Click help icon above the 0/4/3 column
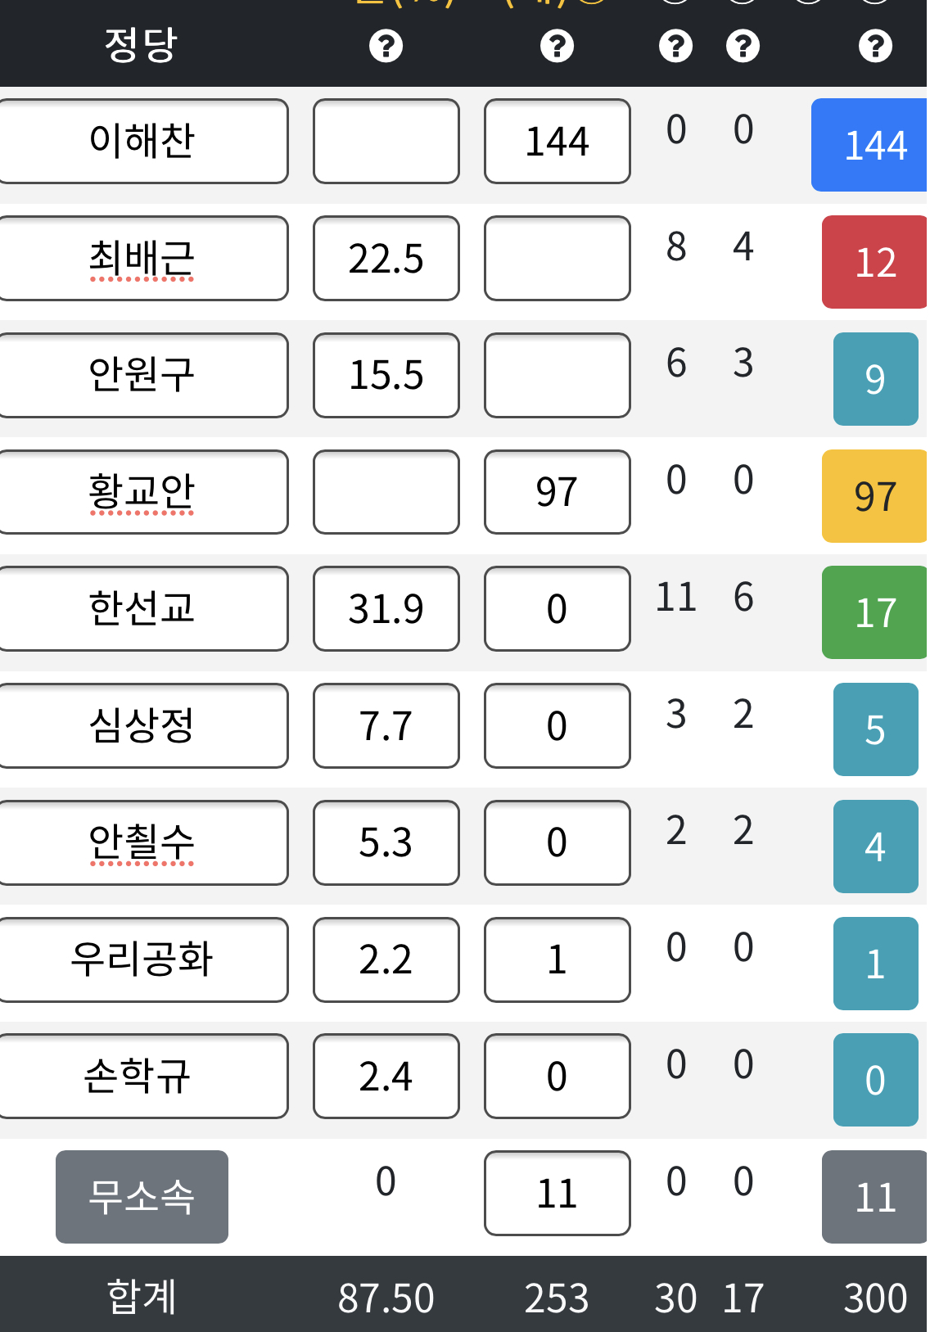This screenshot has width=930, height=1332. 743,46
